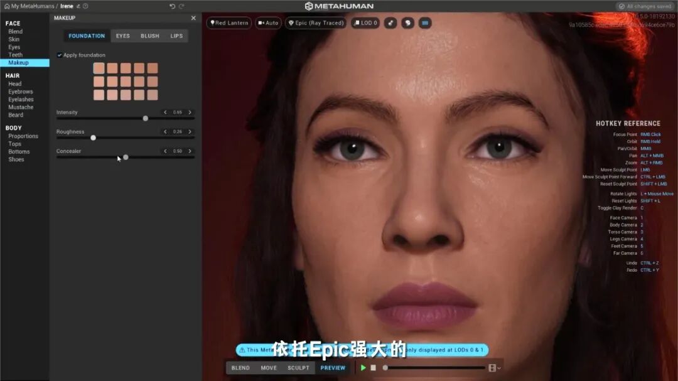This screenshot has width=678, height=381.
Task: Open Eyebrows under Hair section
Action: pyautogui.click(x=20, y=92)
